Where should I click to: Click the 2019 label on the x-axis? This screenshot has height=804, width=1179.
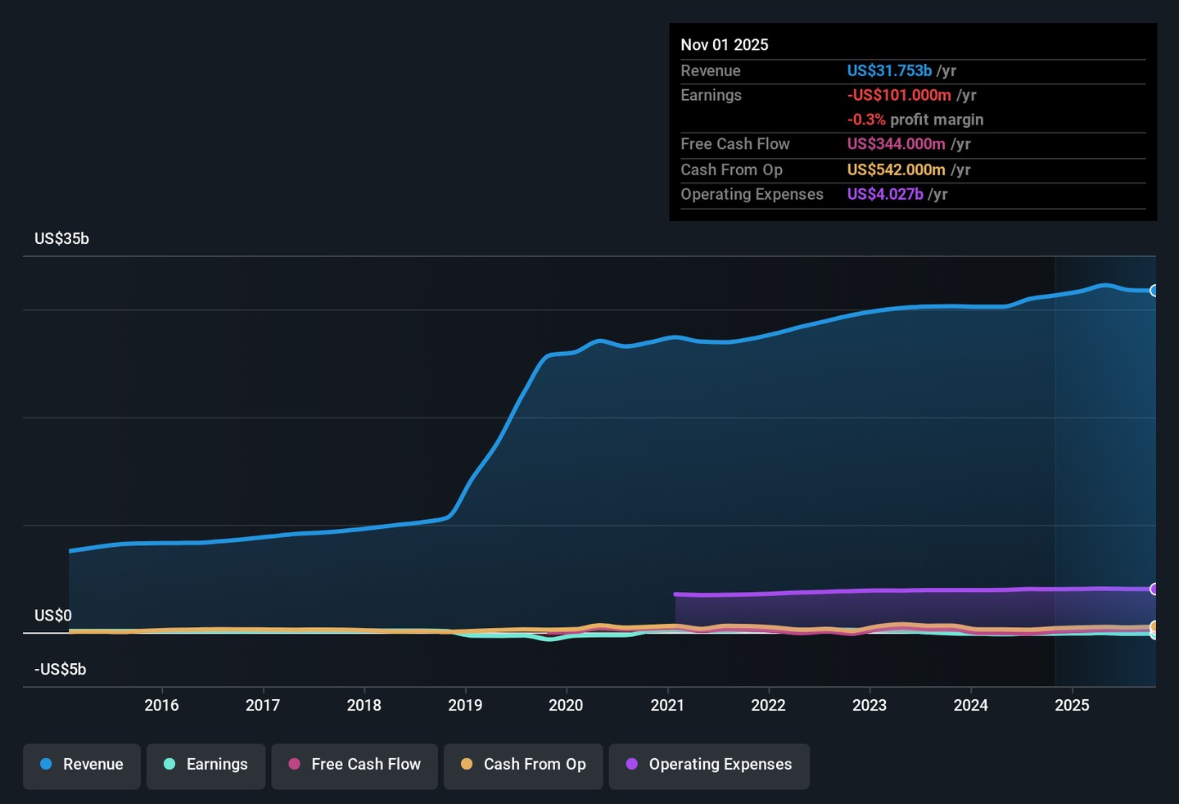coord(465,705)
